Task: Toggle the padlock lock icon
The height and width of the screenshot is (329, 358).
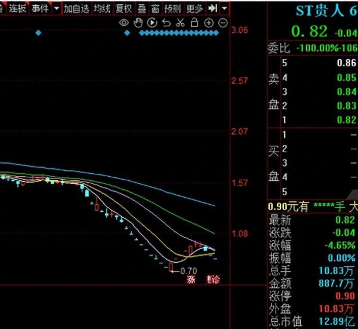Action: pyautogui.click(x=195, y=23)
